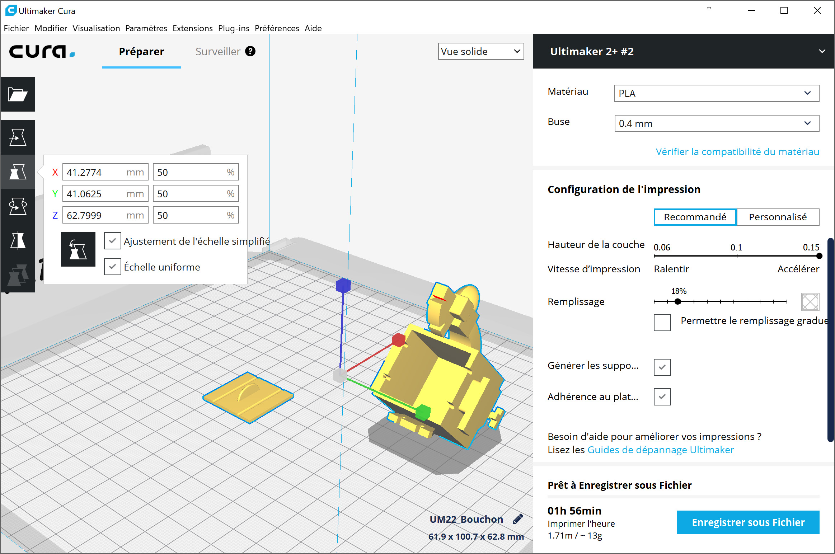
Task: Open Guides de dépannage Ultimaker link
Action: coord(661,450)
